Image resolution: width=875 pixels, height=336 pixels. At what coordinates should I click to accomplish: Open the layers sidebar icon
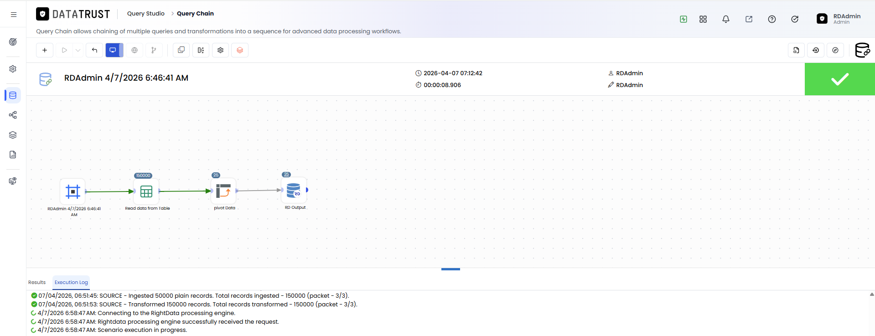click(x=13, y=135)
